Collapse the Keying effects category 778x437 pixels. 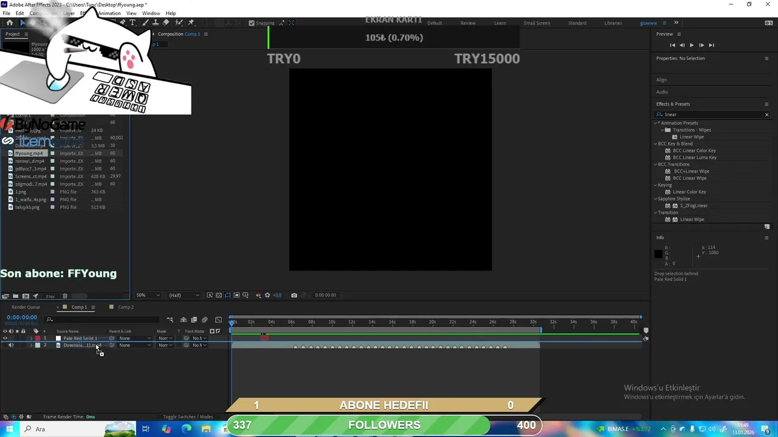[656, 185]
